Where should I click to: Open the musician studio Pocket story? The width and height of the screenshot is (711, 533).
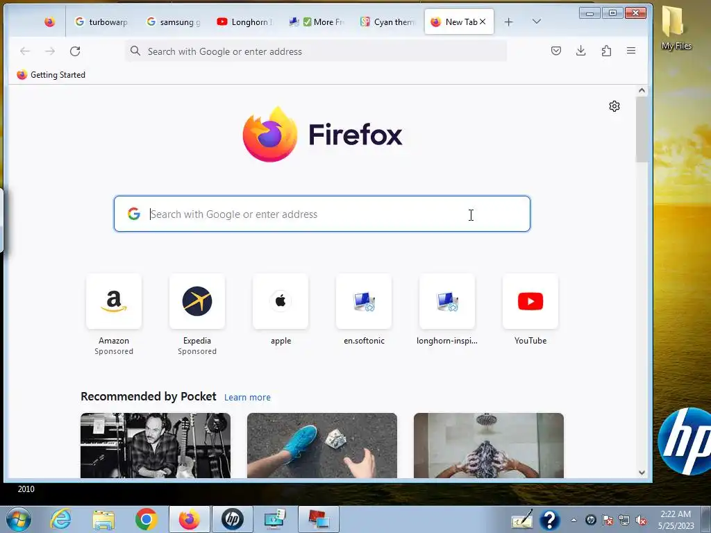(156, 446)
